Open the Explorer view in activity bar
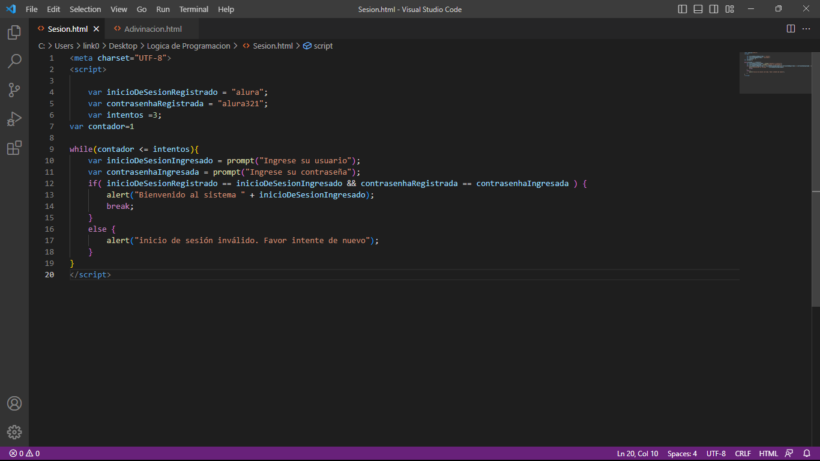 [14, 32]
